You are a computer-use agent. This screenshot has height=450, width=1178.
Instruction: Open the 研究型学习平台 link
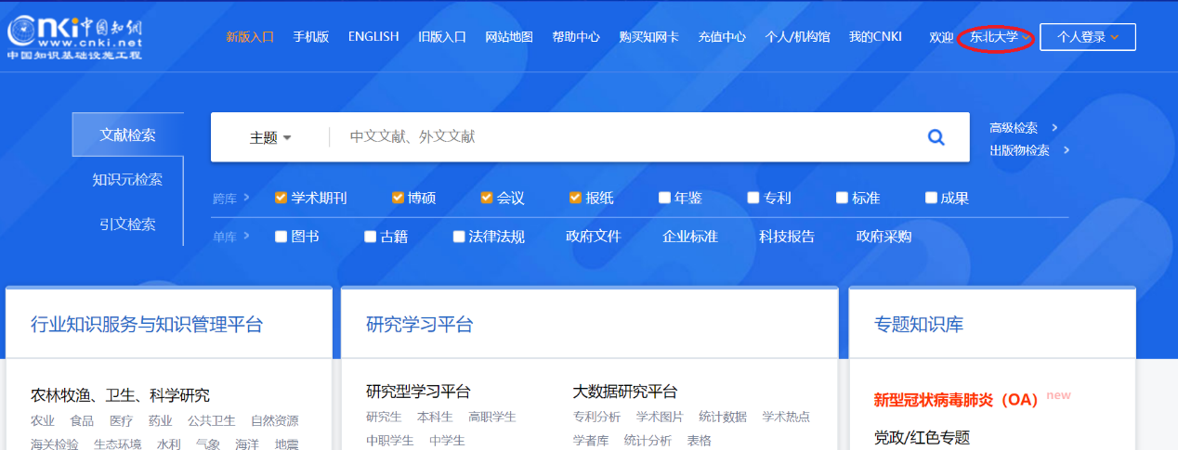coord(418,392)
